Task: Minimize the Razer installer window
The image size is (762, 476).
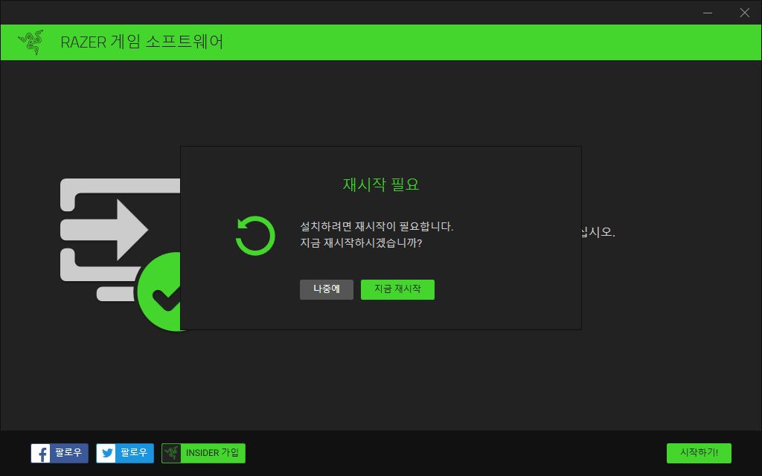Action: [x=708, y=13]
